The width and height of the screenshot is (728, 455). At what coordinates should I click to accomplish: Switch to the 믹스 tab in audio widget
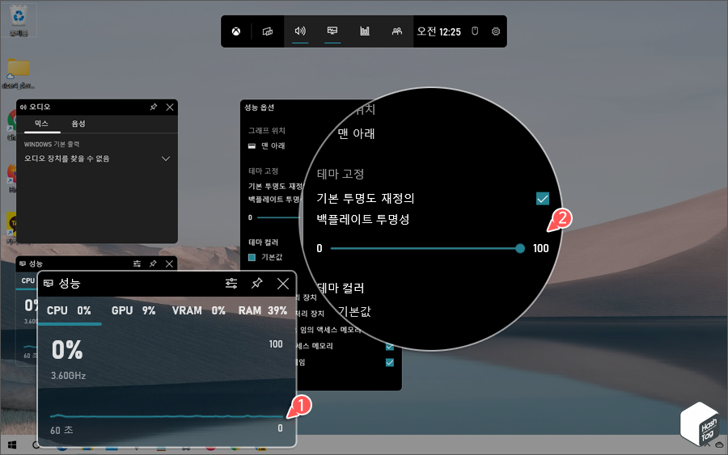pos(42,124)
